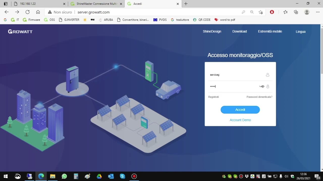Image resolution: width=323 pixels, height=181 pixels.
Task: Toggle password visibility eye icon
Action: coord(262,86)
